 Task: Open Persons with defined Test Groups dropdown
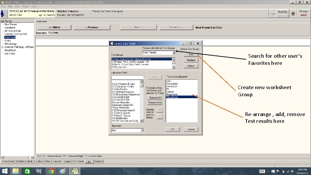174,52
